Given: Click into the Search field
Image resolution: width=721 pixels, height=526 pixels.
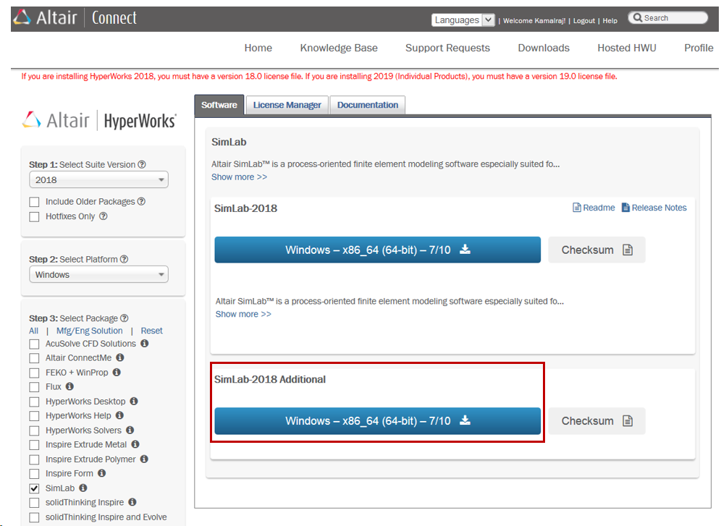Looking at the screenshot, I should coord(668,18).
